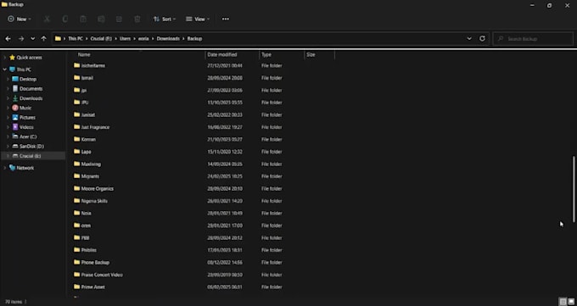Select the JPU folder icon
The width and height of the screenshot is (577, 306).
[76, 103]
